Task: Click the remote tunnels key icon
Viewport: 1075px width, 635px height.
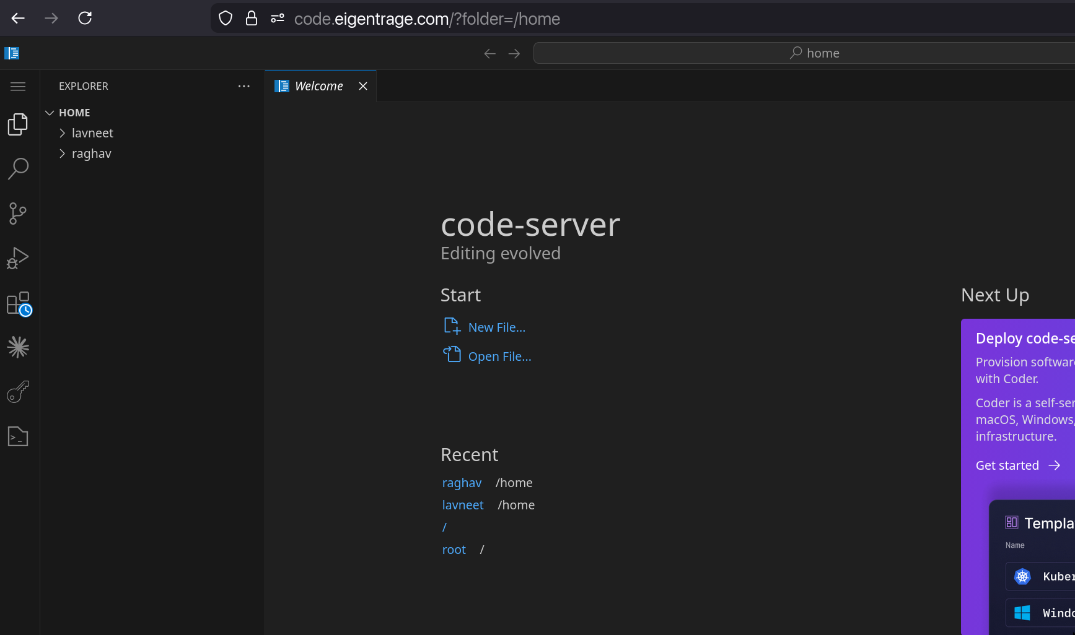Action: click(x=18, y=392)
